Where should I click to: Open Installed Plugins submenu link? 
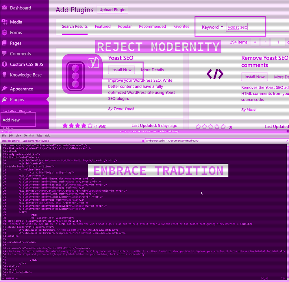click(x=17, y=111)
